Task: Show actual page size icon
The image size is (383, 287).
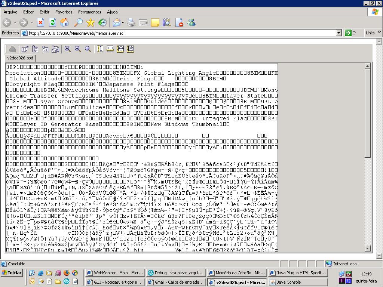Action: point(131,49)
